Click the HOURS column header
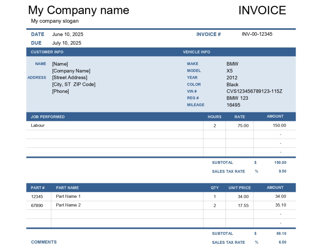Image resolution: width=325 pixels, height=244 pixels. click(x=214, y=117)
